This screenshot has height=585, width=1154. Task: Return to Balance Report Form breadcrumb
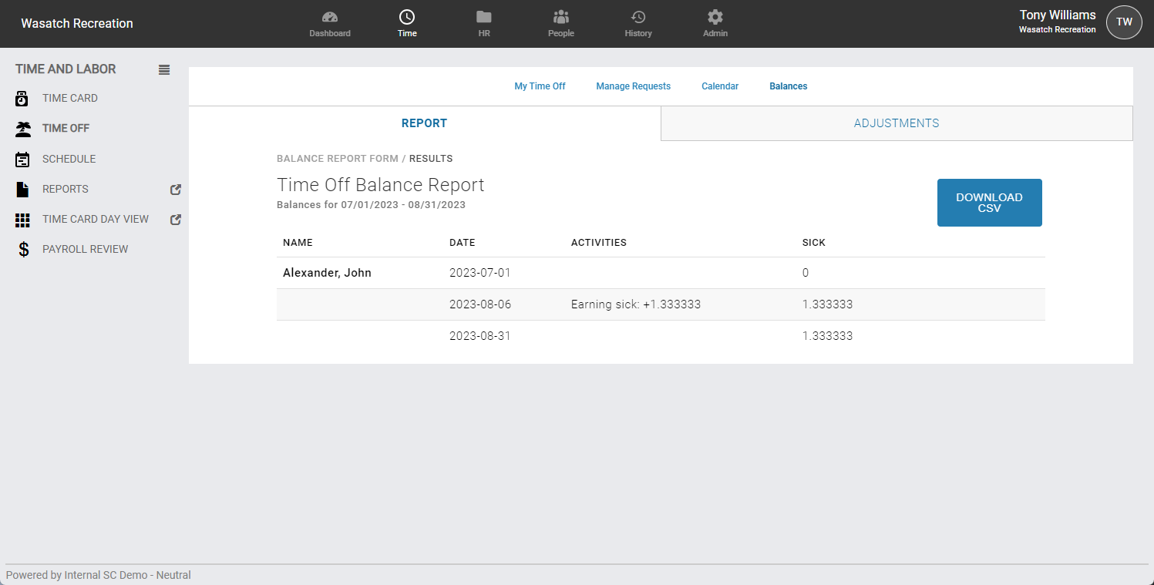pos(337,159)
